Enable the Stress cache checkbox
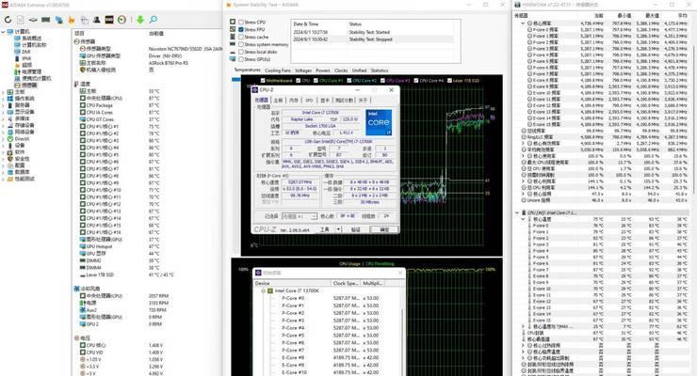697x376 pixels. [241, 37]
